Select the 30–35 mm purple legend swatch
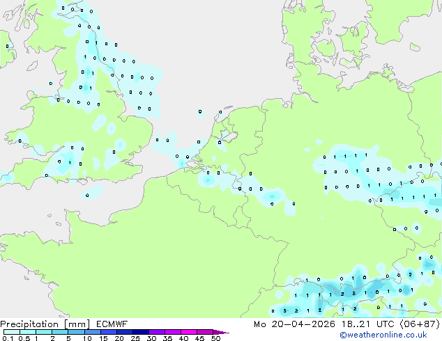This screenshot has width=442, height=341. [x=156, y=332]
